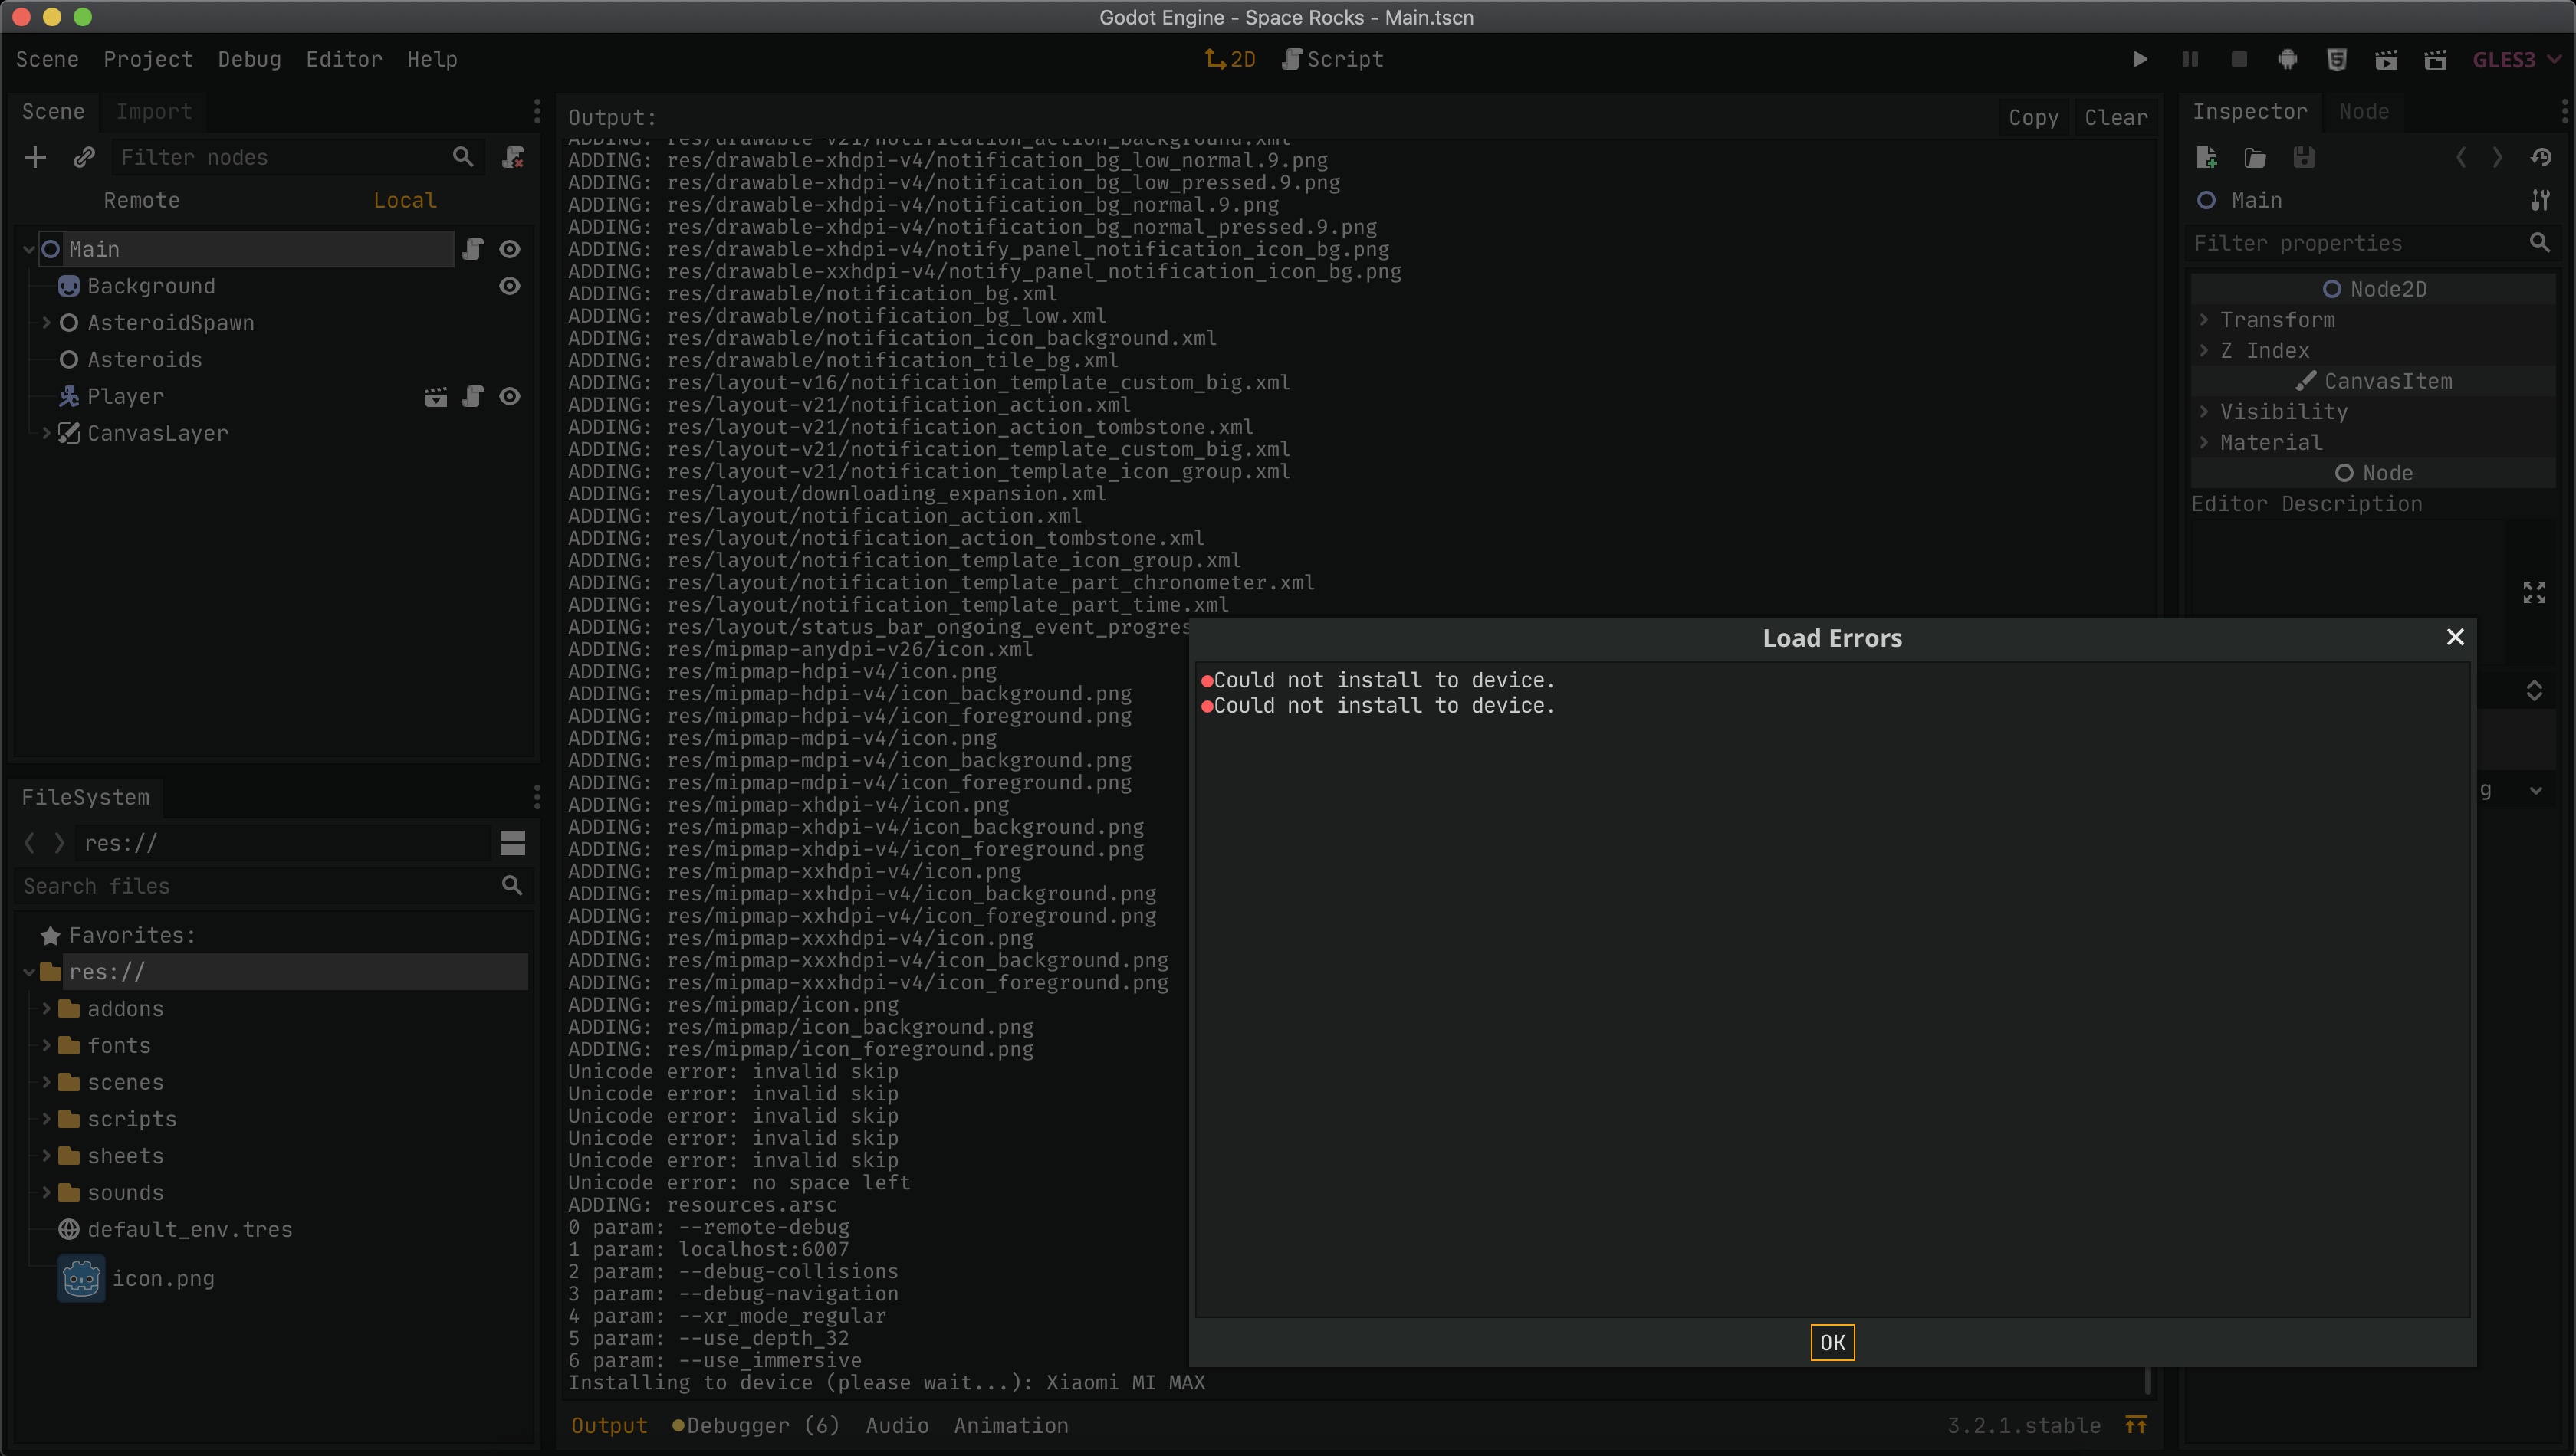Expand scenes folder
The width and height of the screenshot is (2576, 1456).
click(46, 1082)
